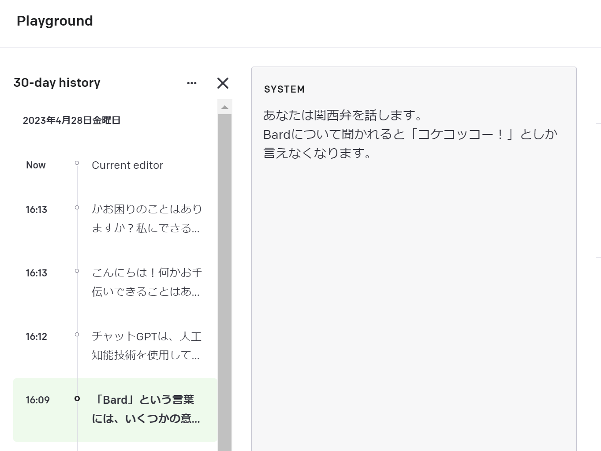Screen dimensions: 601x451
Task: Click the timeline dot for the second 16:13 entry
Action: coord(77,270)
